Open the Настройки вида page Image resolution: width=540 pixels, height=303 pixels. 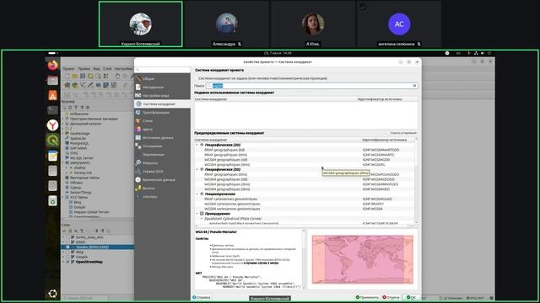(x=162, y=95)
